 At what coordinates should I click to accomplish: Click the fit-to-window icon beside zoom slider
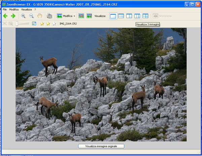click(34, 23)
